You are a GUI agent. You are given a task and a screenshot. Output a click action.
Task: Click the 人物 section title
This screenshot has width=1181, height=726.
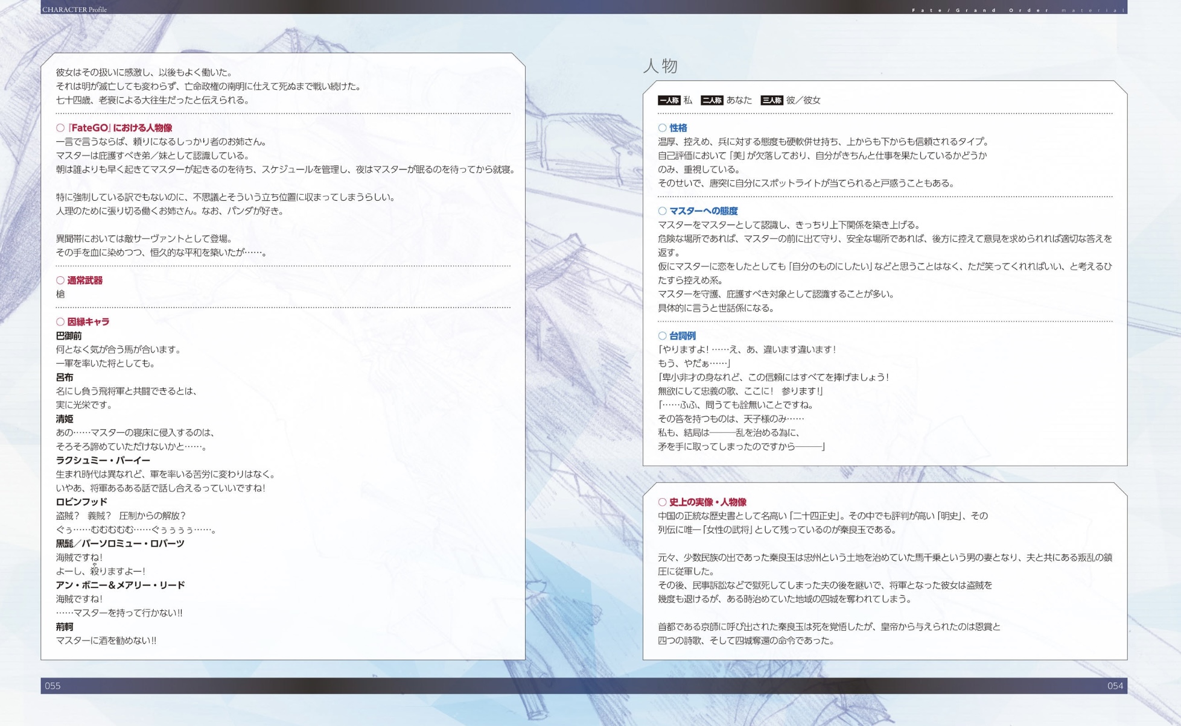tap(660, 66)
